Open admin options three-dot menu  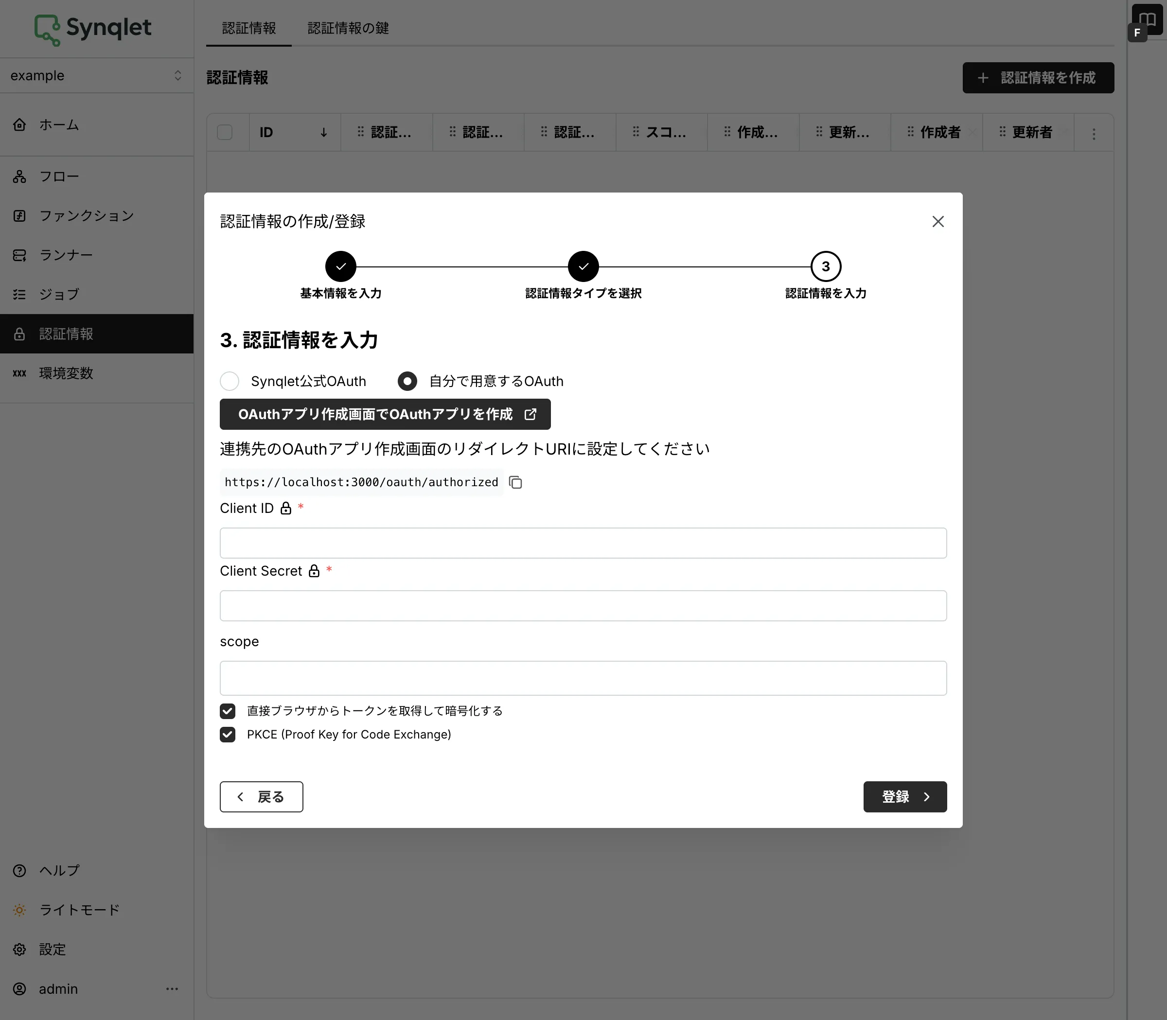coord(172,989)
